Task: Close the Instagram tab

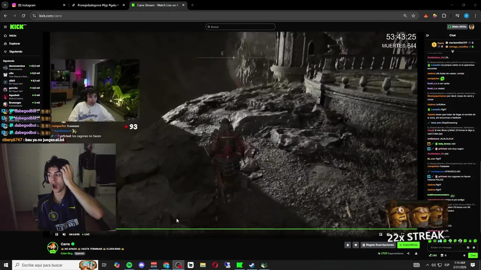Action: [64, 5]
